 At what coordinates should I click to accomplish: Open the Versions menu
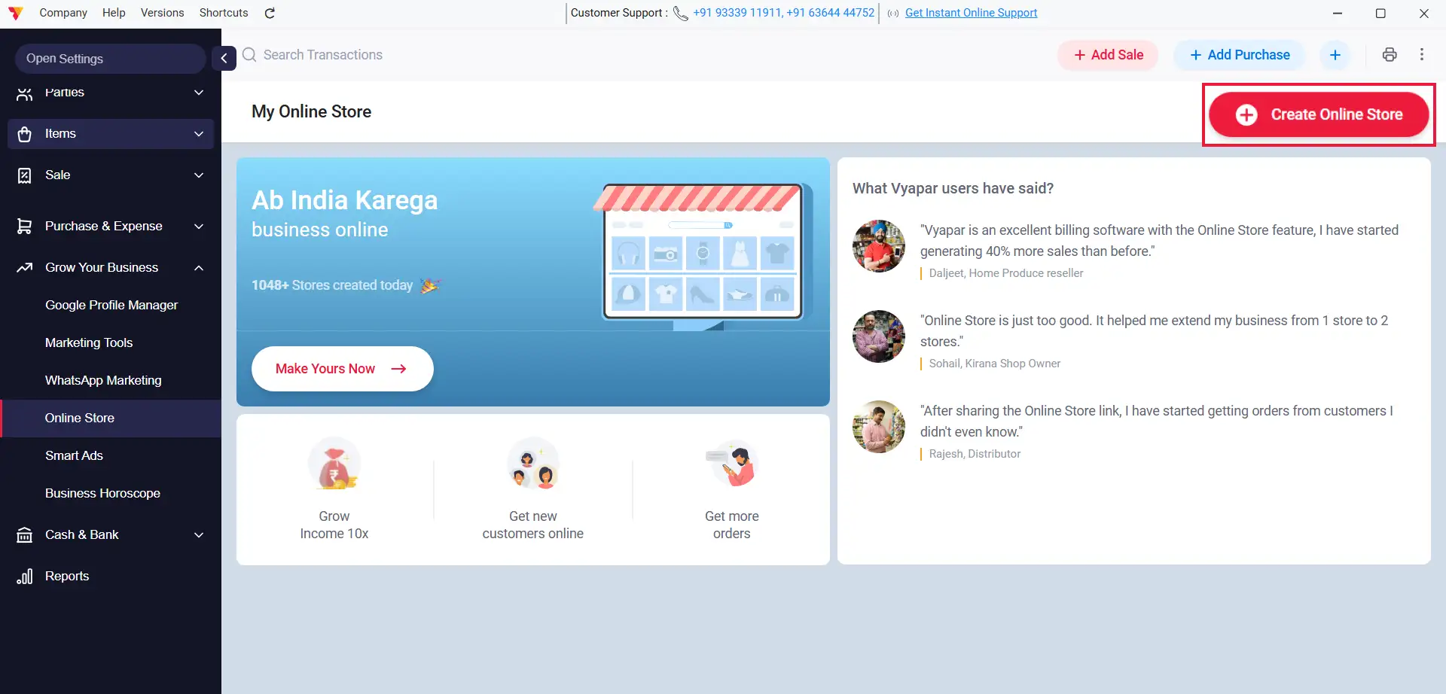pos(162,13)
